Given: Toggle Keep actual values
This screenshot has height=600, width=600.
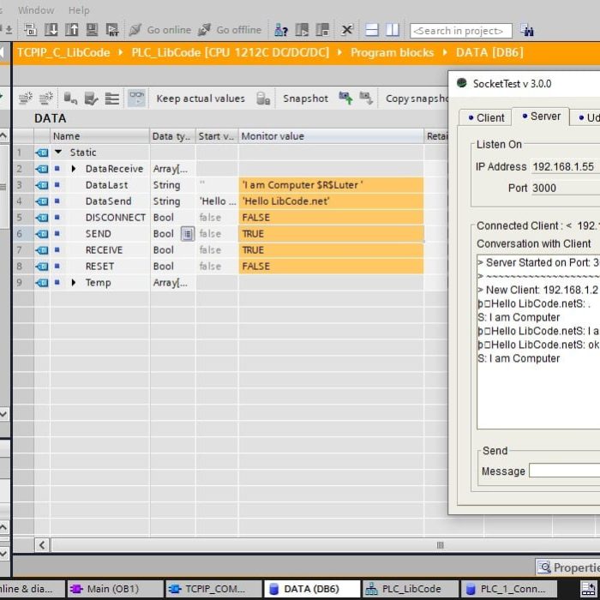Looking at the screenshot, I should click(x=201, y=99).
